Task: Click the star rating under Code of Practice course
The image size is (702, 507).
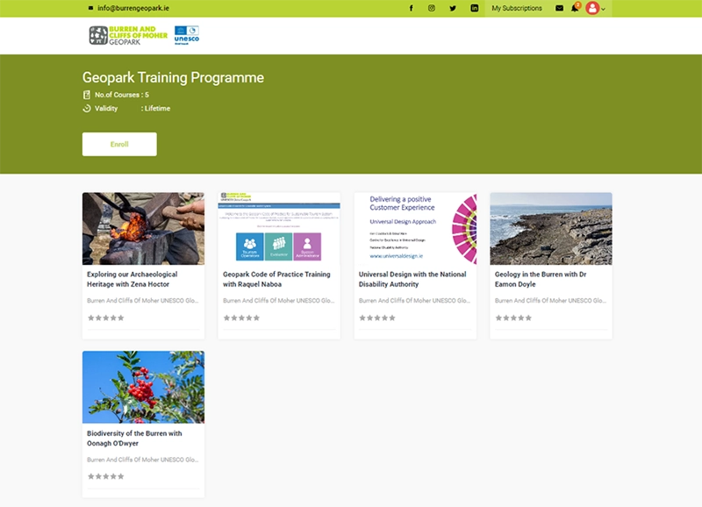Action: tap(241, 318)
